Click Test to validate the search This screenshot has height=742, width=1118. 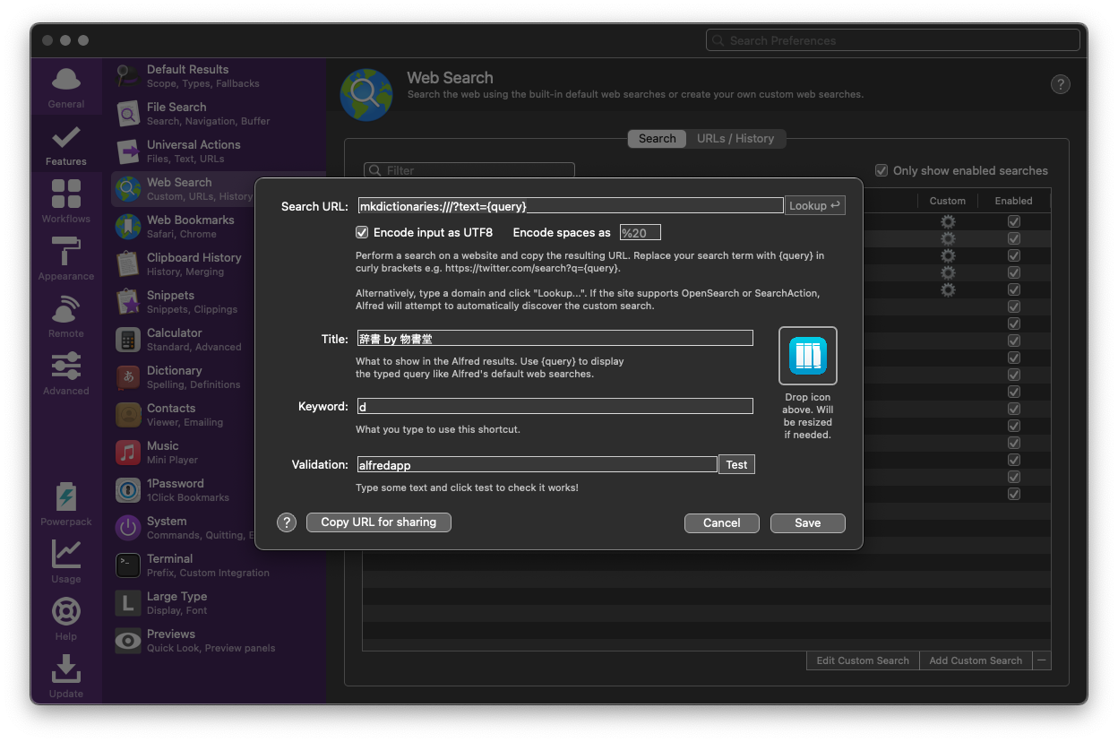pyautogui.click(x=737, y=464)
